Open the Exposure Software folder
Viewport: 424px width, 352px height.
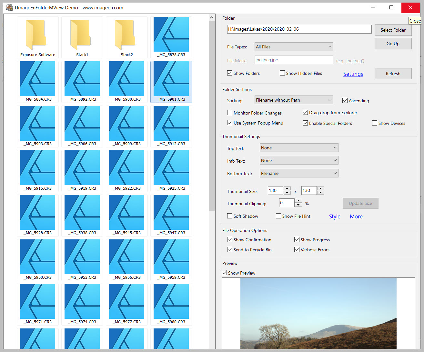point(38,37)
